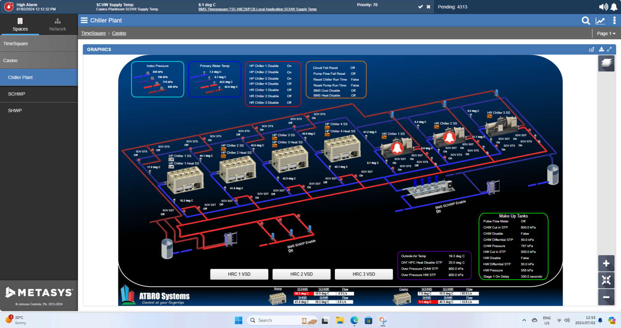Open the hamburger menu beside Chiller Plant
Screen dimensions: 621x328
point(84,20)
